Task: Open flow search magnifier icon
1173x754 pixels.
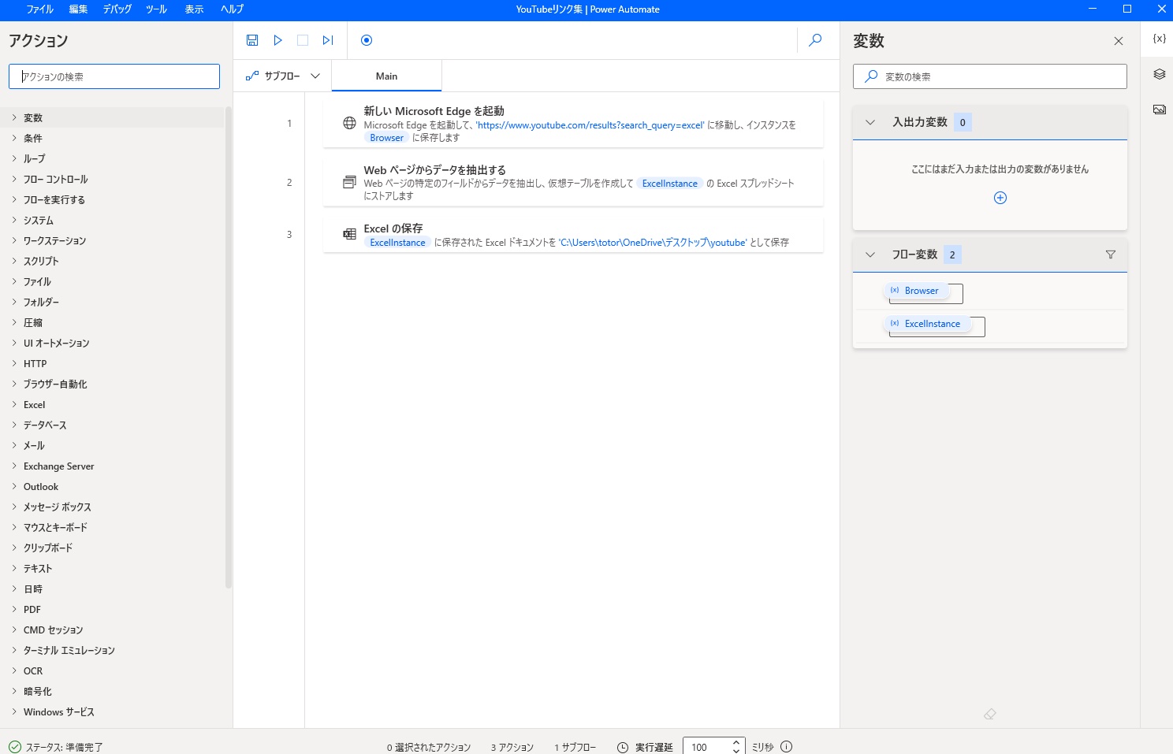Action: click(816, 39)
